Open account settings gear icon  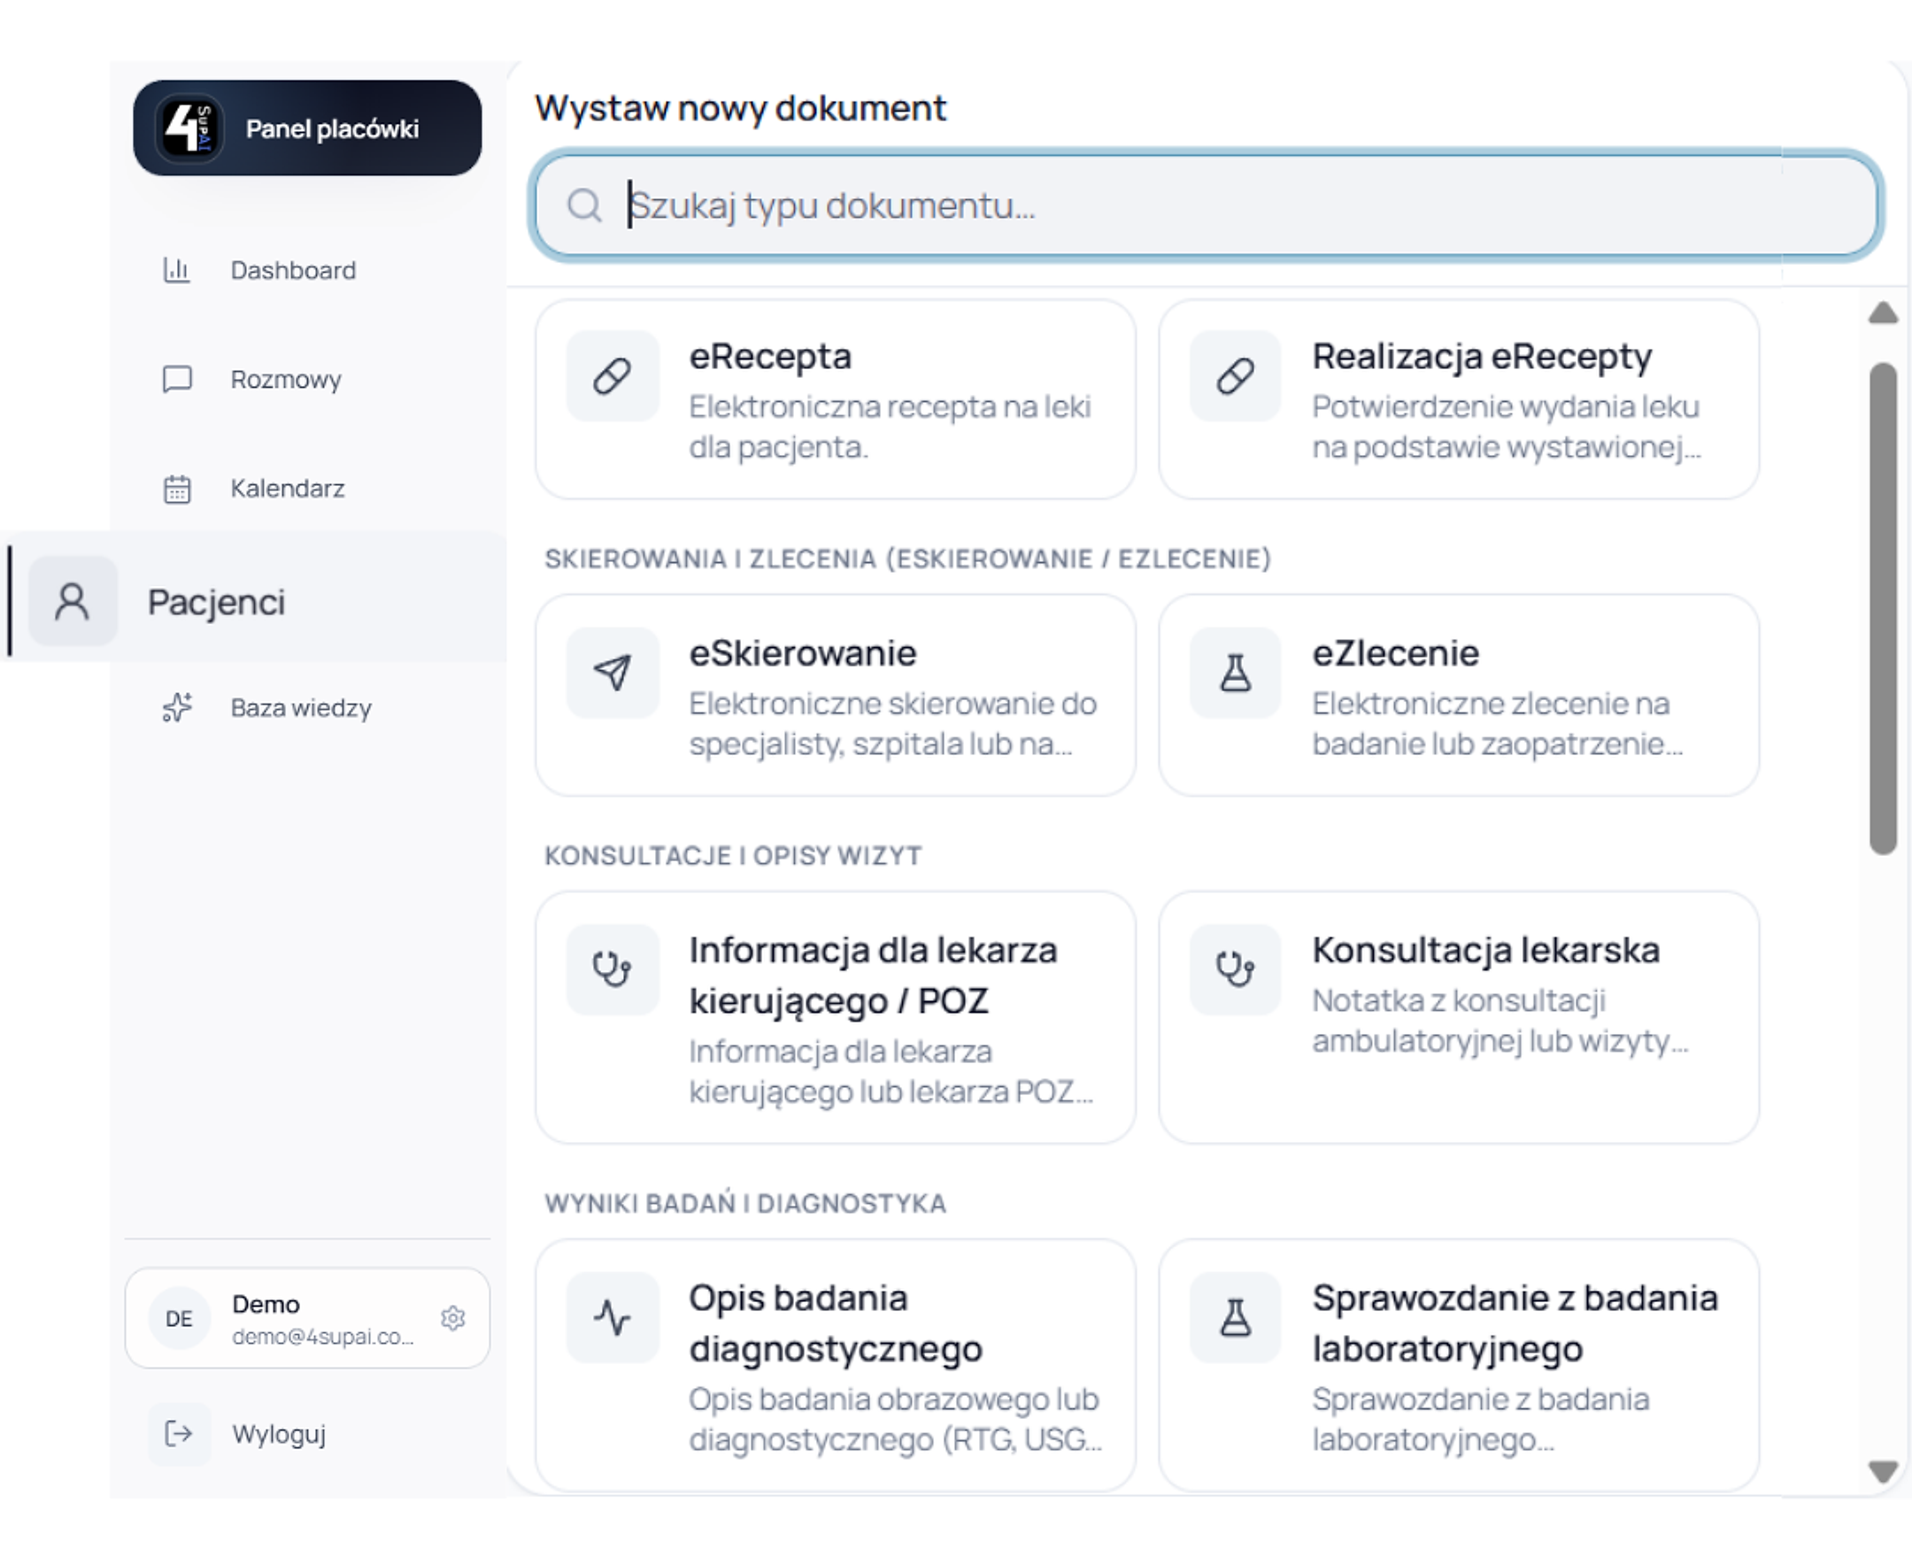[453, 1317]
